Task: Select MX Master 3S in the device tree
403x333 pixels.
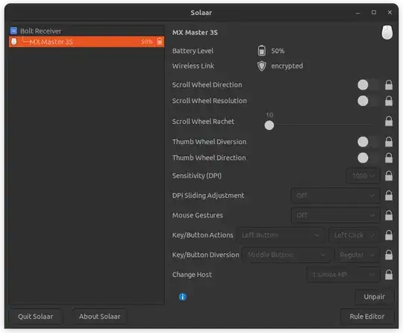Action: click(x=87, y=41)
